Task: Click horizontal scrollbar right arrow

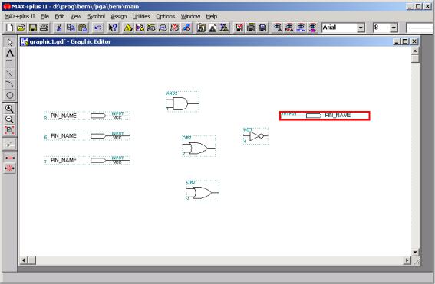Action: tap(407, 260)
